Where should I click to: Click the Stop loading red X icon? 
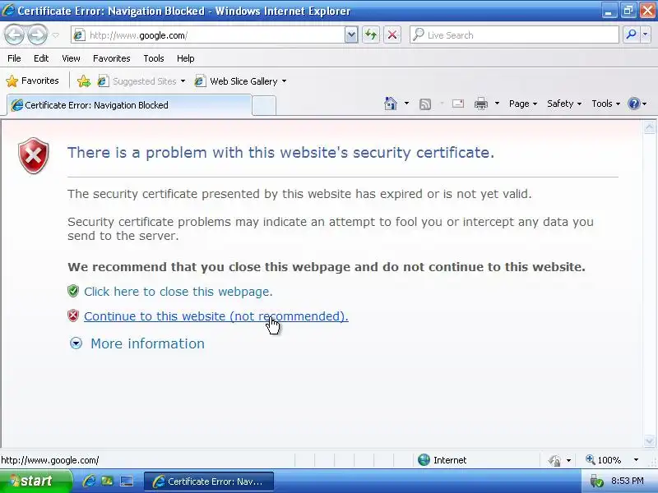click(392, 35)
